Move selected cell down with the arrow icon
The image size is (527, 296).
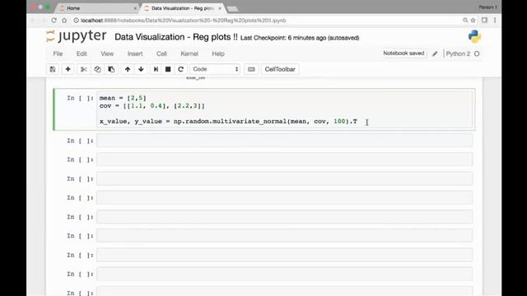141,69
